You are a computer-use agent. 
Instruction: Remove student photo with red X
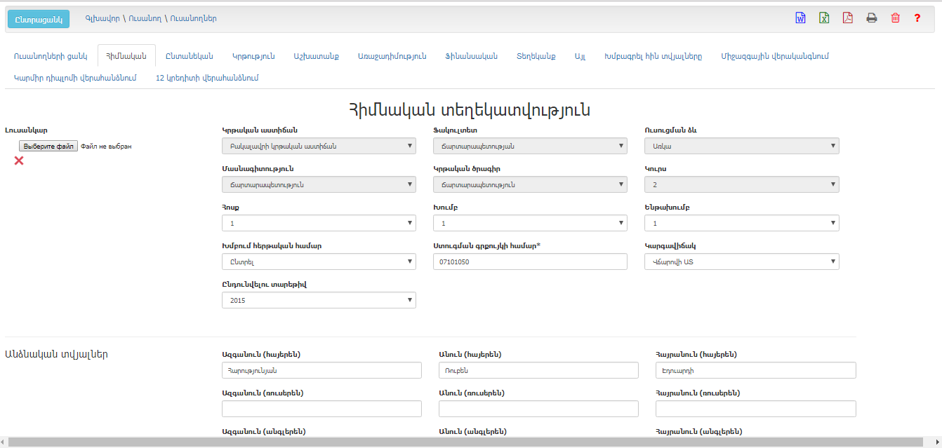click(19, 161)
